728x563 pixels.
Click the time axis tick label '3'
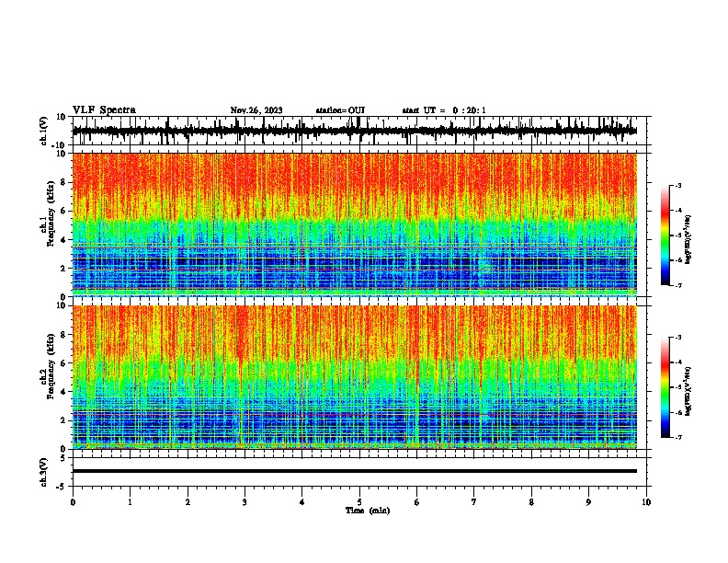(245, 502)
